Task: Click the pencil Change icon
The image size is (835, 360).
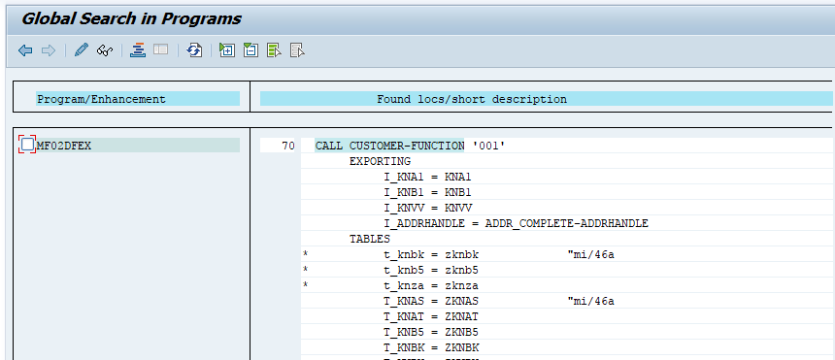Action: point(81,50)
